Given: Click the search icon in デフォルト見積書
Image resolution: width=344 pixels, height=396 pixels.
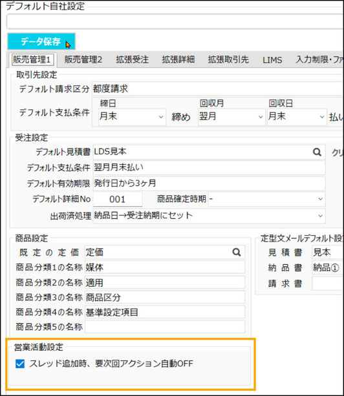Looking at the screenshot, I should coord(317,152).
